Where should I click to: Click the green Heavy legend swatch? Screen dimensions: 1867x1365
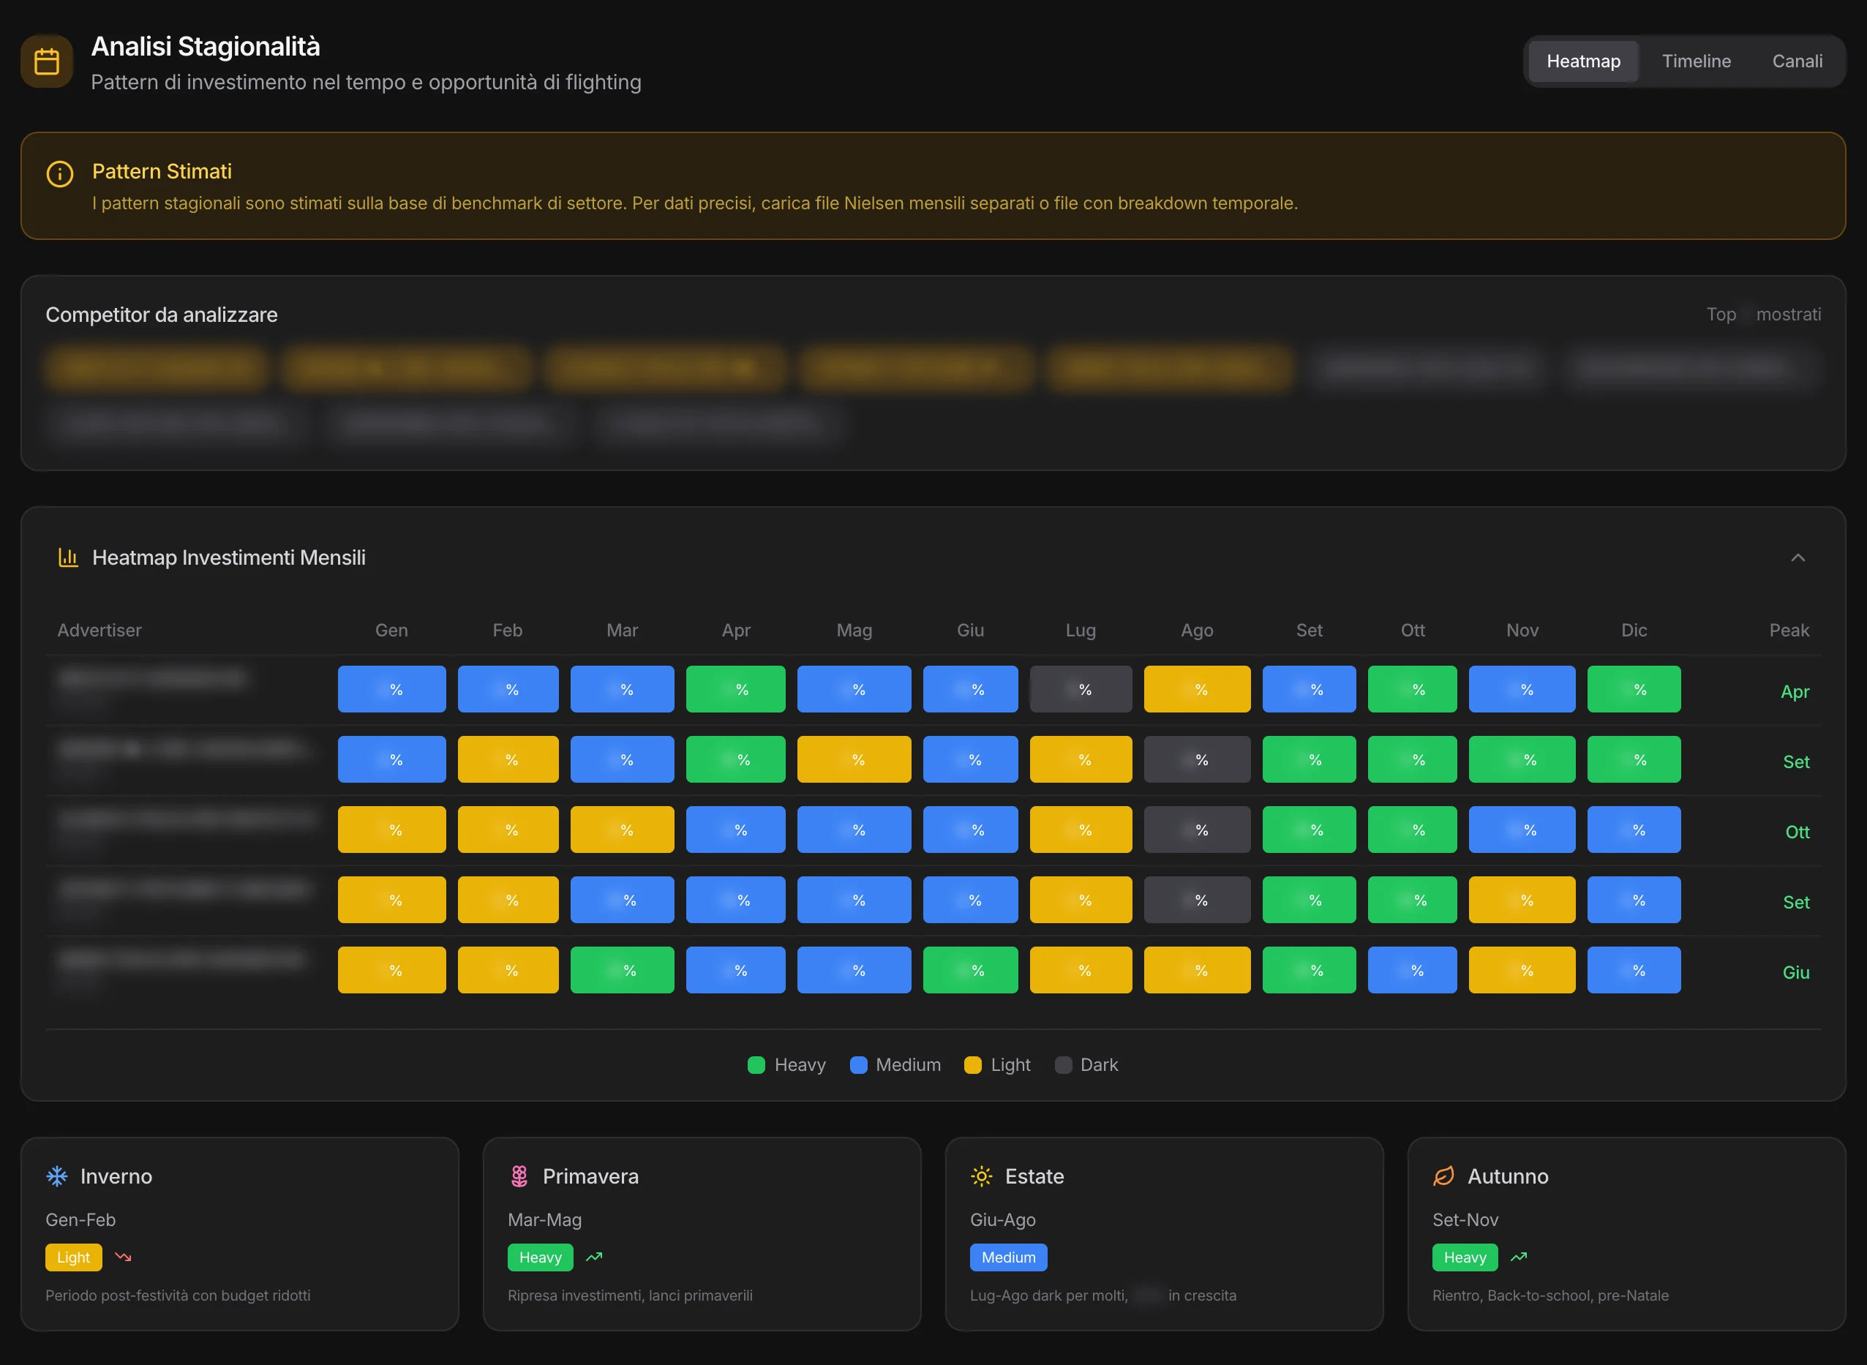click(x=756, y=1064)
